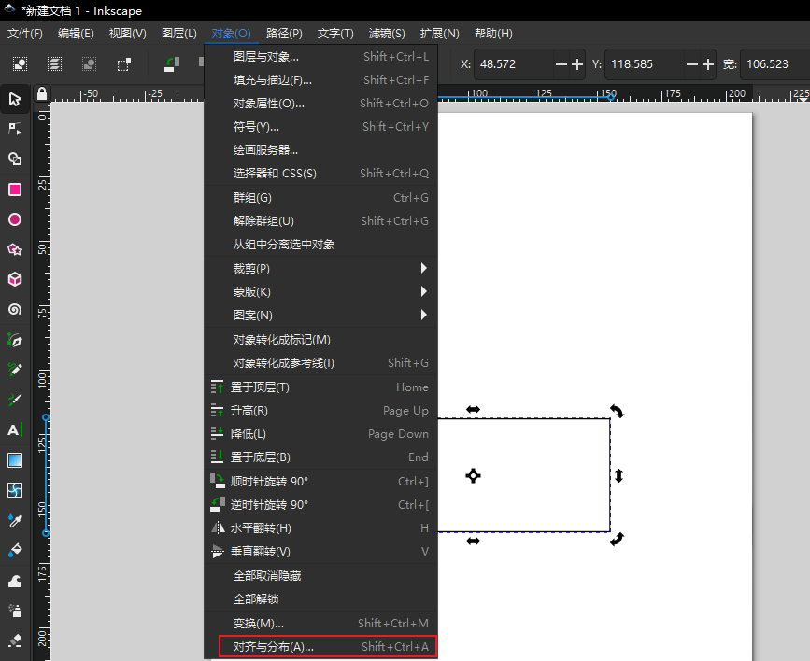The height and width of the screenshot is (661, 810).
Task: Choose 符号(Y)... menu entry
Action: pyautogui.click(x=320, y=127)
